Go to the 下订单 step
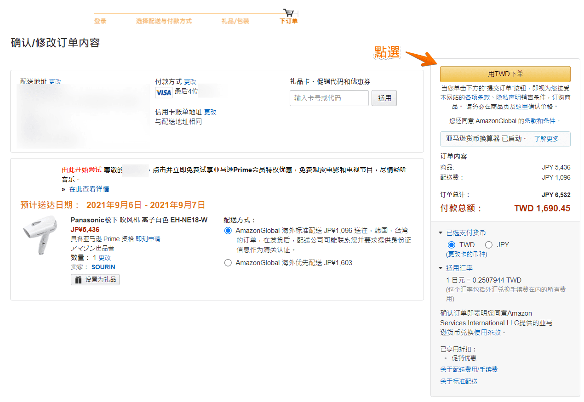This screenshot has height=402, width=584. (289, 21)
